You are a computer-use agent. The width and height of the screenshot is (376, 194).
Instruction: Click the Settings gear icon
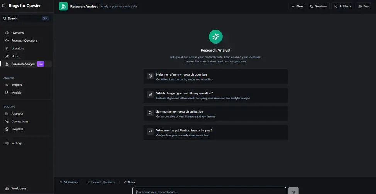click(7, 143)
